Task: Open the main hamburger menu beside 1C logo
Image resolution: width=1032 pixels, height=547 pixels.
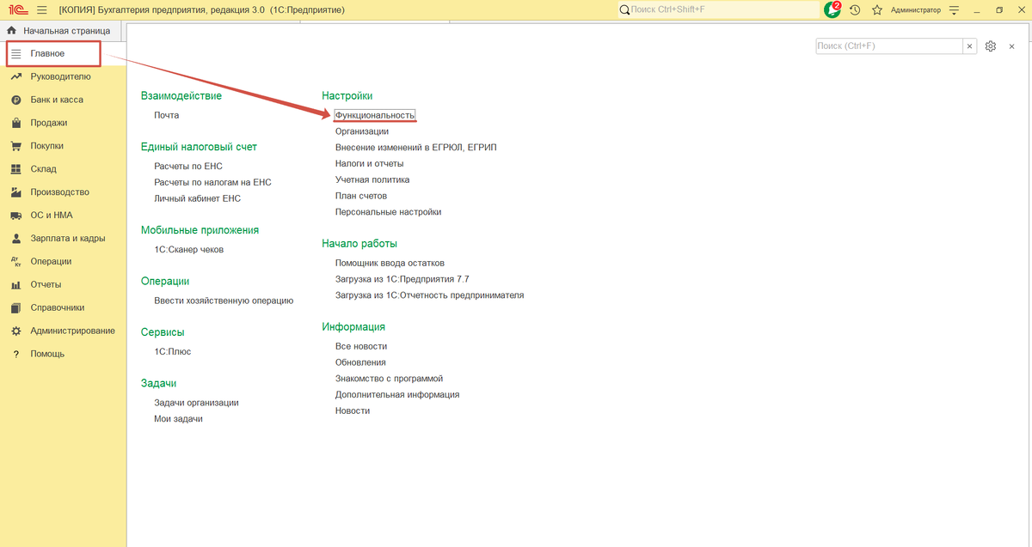Action: [x=41, y=9]
